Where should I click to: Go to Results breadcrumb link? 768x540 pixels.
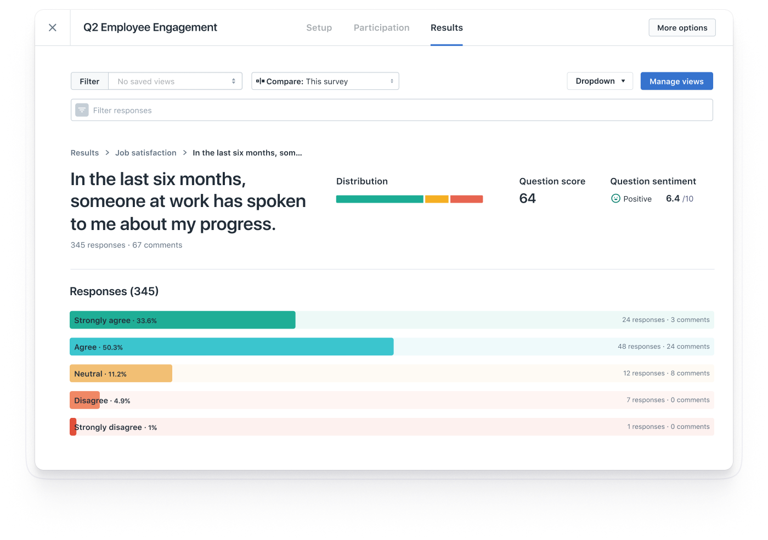84,153
